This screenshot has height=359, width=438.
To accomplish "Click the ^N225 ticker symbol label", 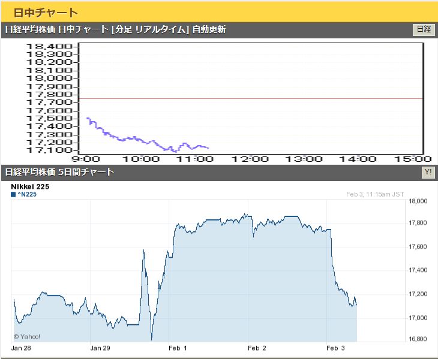I will (28, 195).
